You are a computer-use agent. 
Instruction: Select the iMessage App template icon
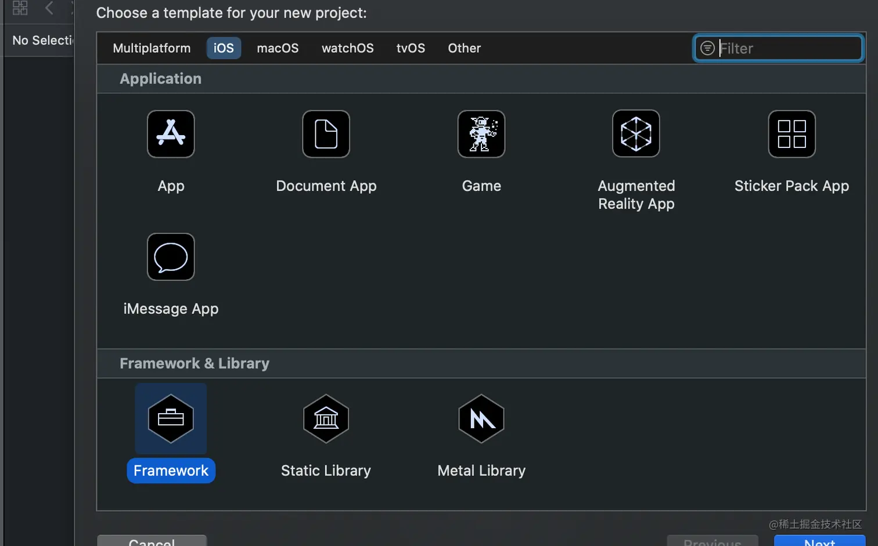(x=171, y=257)
